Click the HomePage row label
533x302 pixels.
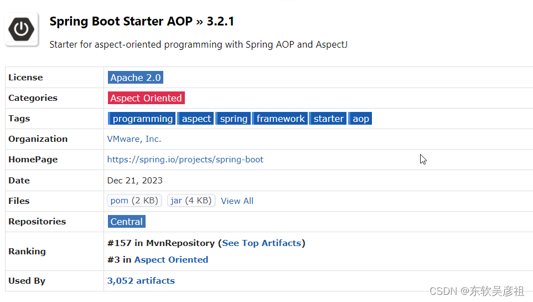pyautogui.click(x=33, y=160)
